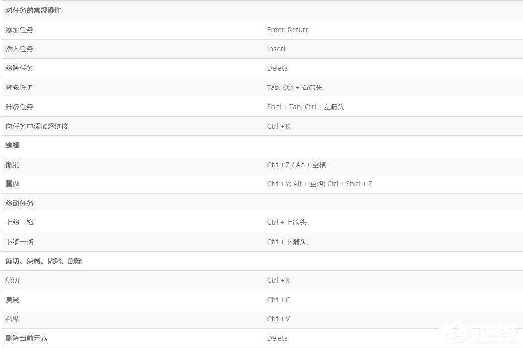Click the Enter; Return shortcut text
The height and width of the screenshot is (348, 523).
288,30
